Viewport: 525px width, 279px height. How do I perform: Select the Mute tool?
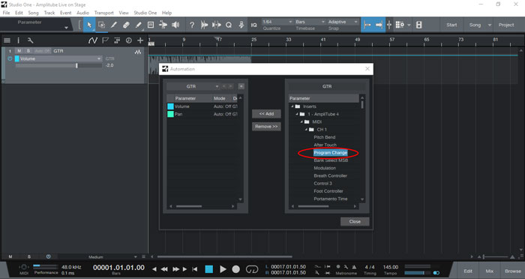(x=151, y=25)
